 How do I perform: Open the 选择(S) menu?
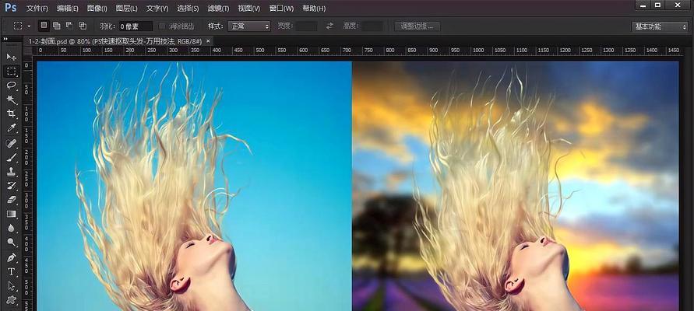pyautogui.click(x=188, y=9)
